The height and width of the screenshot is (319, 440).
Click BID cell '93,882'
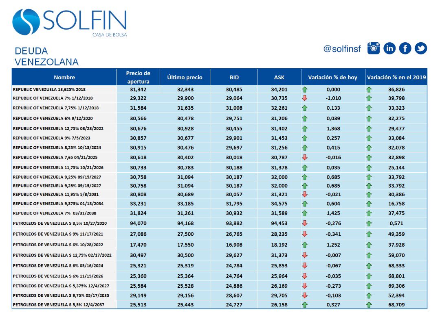[234, 224]
